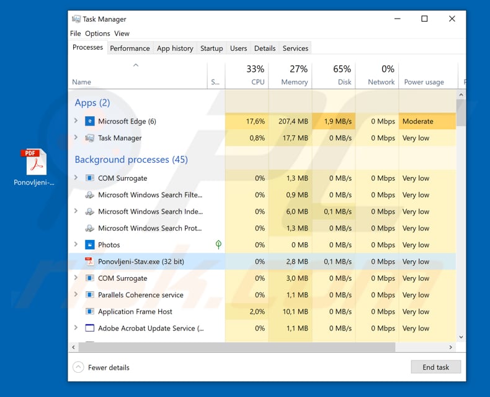Expand the Task Manager app entry
Screen dimensions: 490x397
point(76,137)
